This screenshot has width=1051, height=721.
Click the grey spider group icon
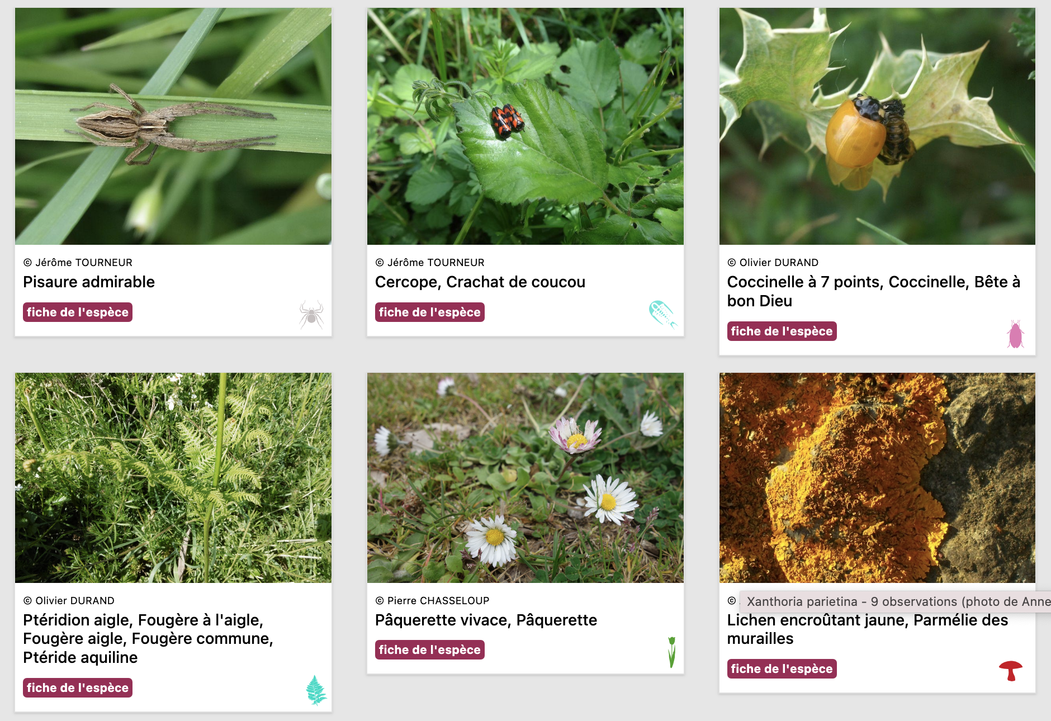[311, 315]
